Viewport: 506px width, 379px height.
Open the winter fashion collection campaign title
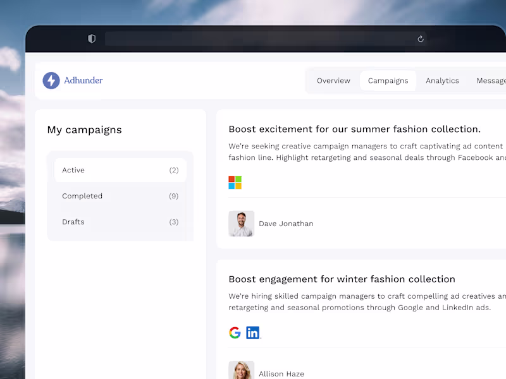coord(342,279)
